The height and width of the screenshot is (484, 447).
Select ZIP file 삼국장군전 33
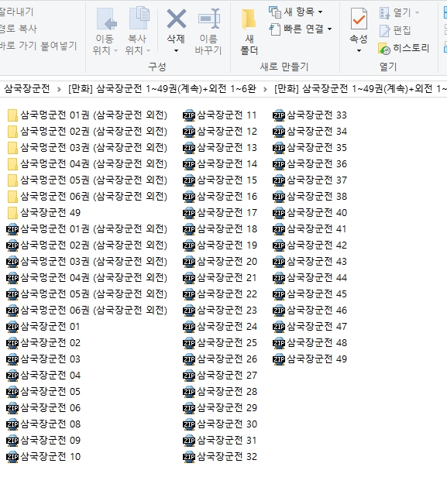(x=310, y=115)
